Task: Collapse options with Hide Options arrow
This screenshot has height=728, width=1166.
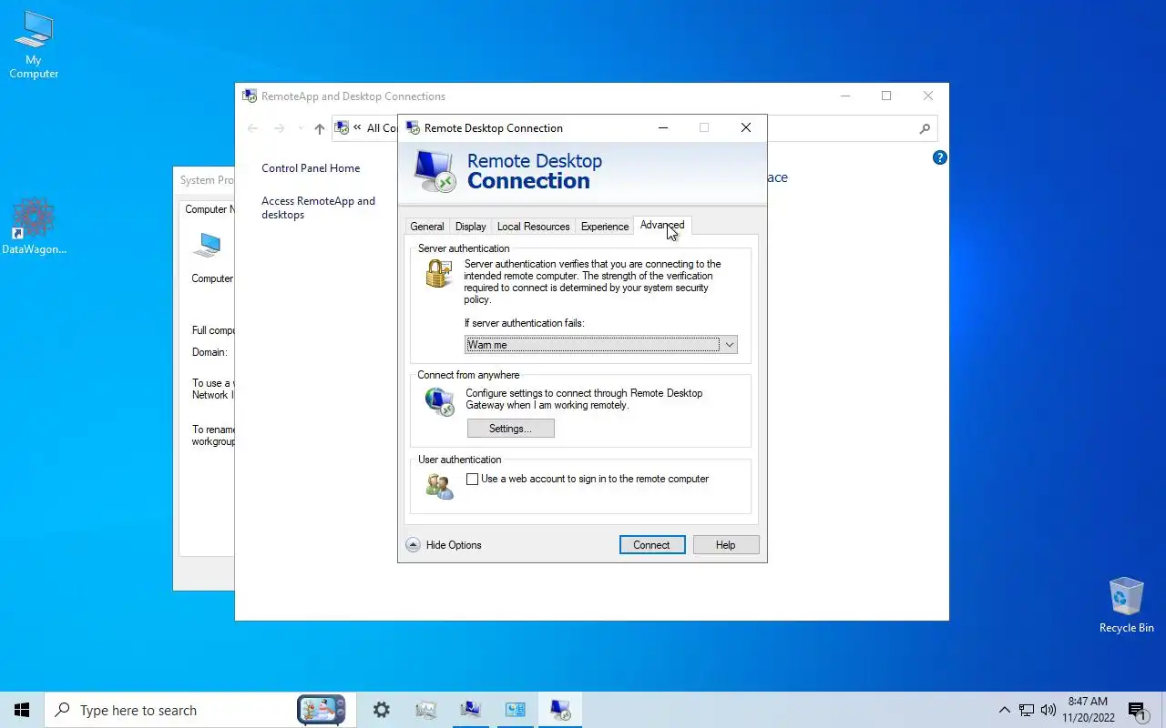Action: [x=413, y=545]
